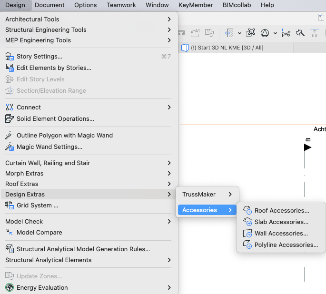Click the triangle-in-circle toolbar icon

[x=265, y=33]
